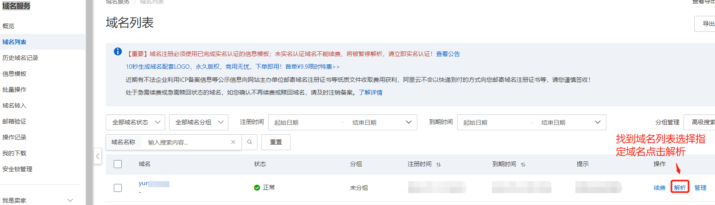
Task: Sort by expiration time icon
Action: tap(523, 164)
